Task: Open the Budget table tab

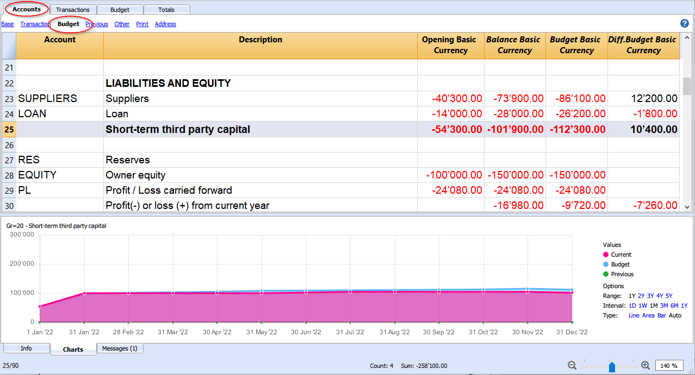Action: (120, 10)
